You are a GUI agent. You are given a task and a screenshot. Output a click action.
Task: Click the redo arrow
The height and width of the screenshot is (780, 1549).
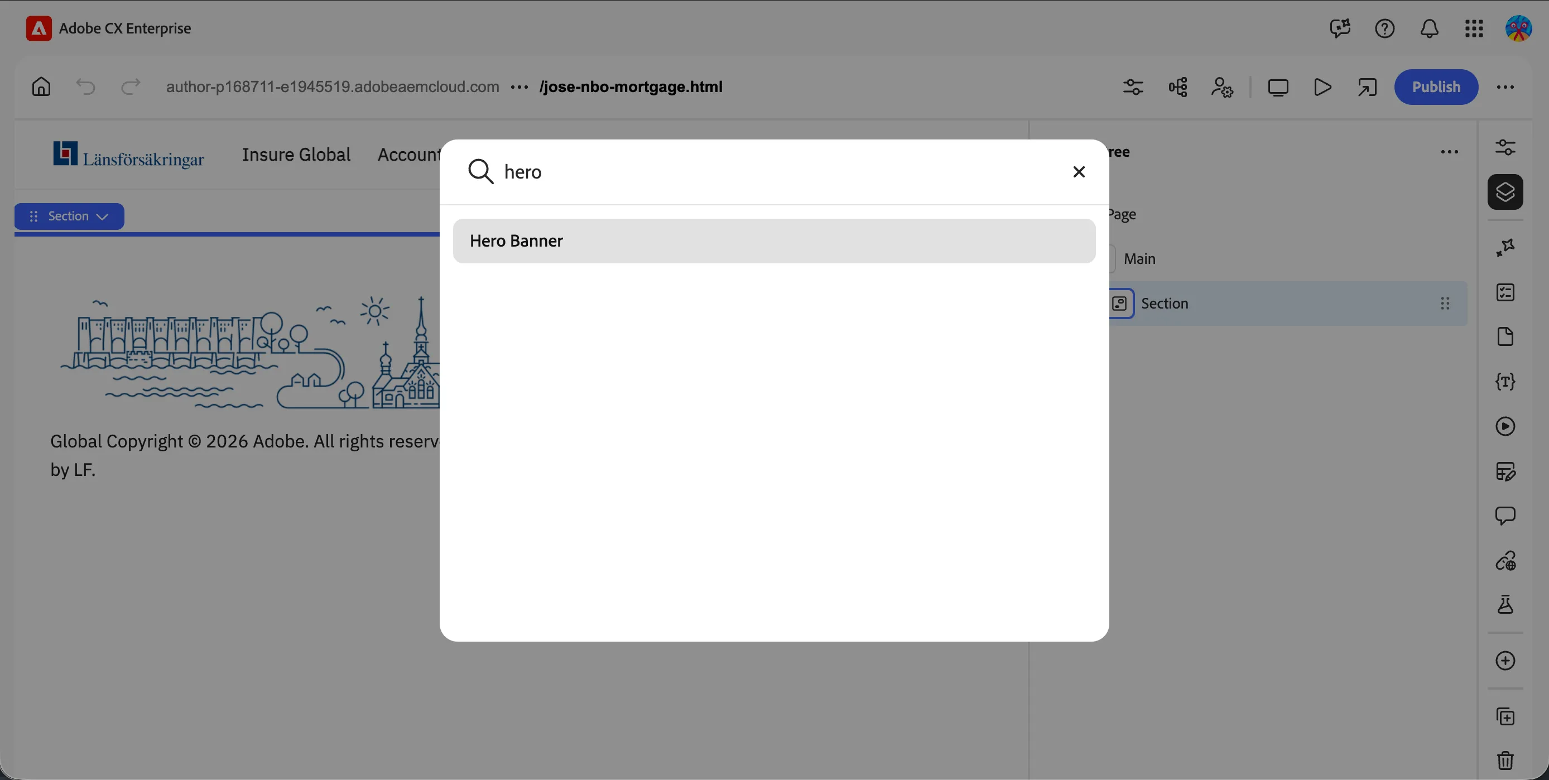[131, 86]
